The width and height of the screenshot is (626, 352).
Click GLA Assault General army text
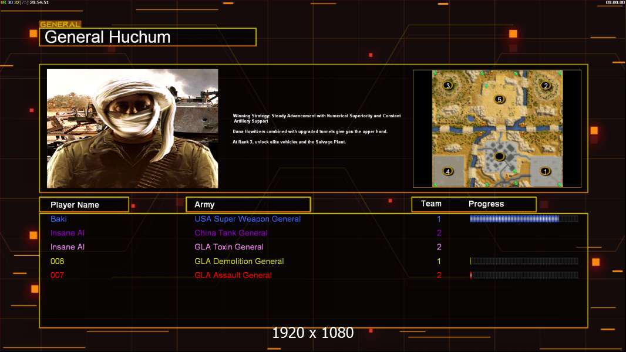[x=233, y=275]
